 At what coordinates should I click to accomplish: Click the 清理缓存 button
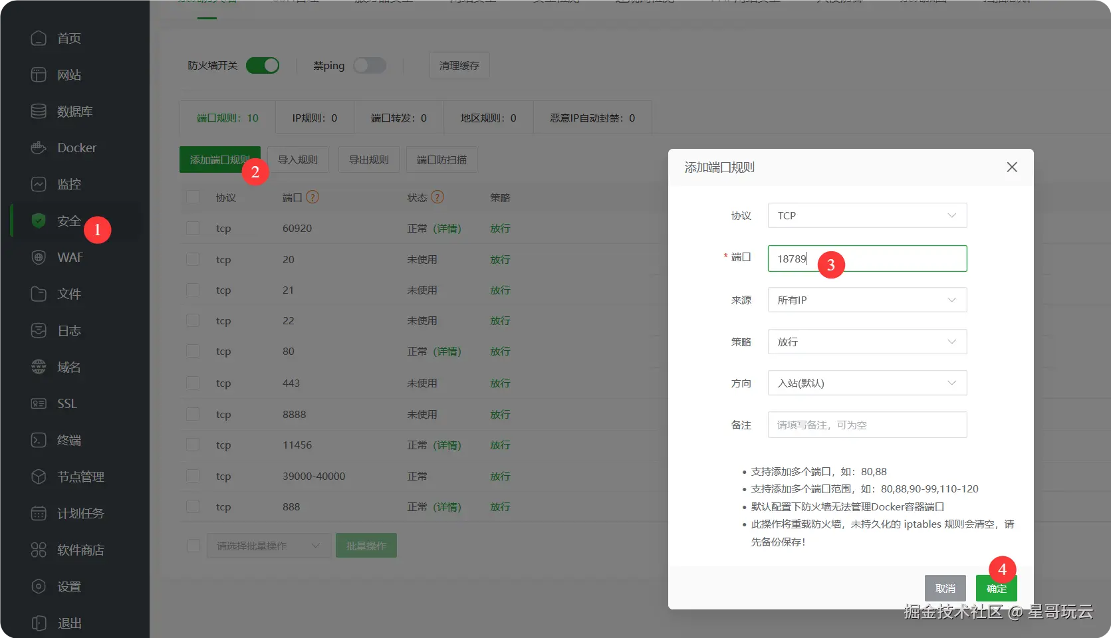coord(459,65)
